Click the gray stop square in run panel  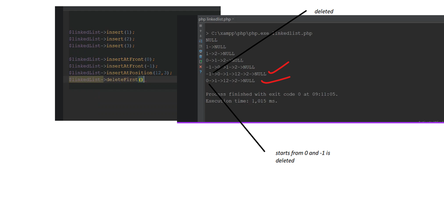click(x=201, y=25)
